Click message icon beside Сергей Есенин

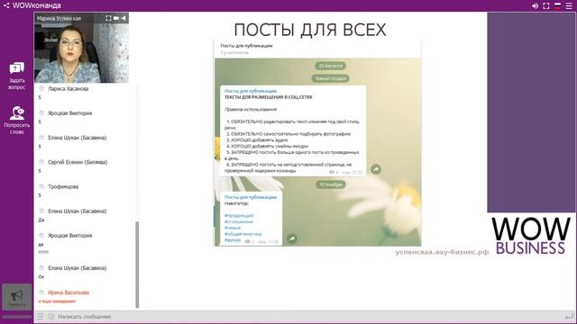[41, 162]
